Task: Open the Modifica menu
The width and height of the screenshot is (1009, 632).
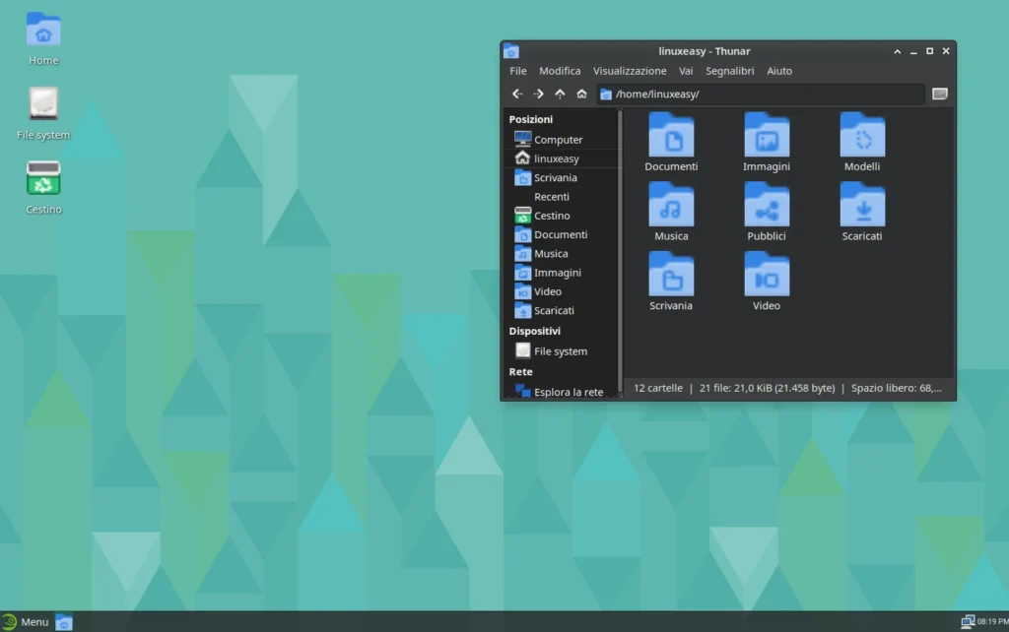Action: point(560,70)
